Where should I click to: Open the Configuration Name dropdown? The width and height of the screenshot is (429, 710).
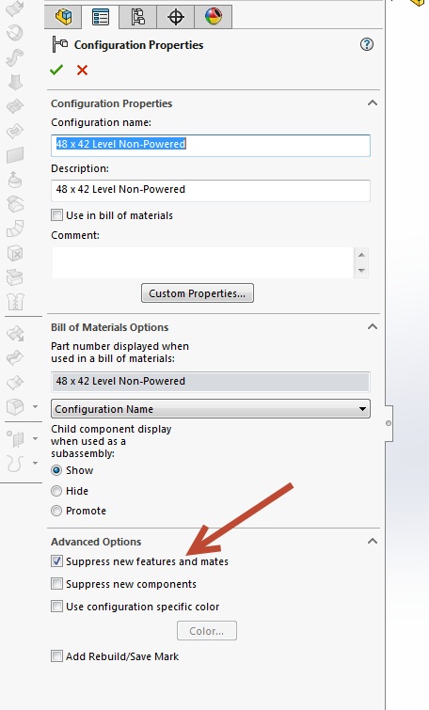tap(211, 409)
